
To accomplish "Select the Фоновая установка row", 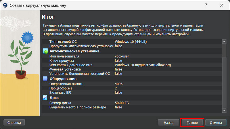I will (132, 69).
